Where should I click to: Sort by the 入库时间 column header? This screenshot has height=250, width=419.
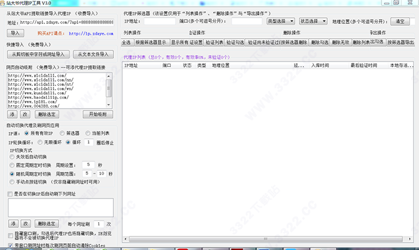(329, 65)
